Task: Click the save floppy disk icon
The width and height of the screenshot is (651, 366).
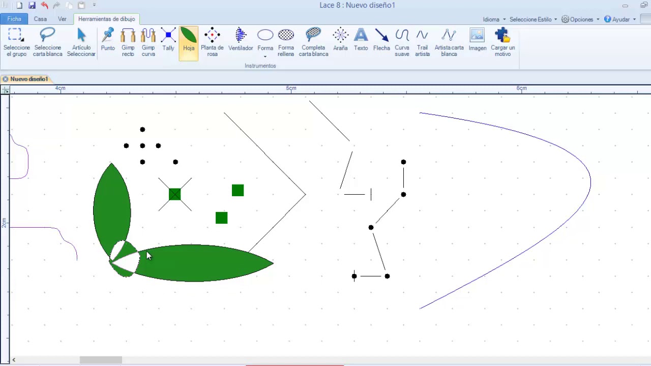Action: (32, 5)
